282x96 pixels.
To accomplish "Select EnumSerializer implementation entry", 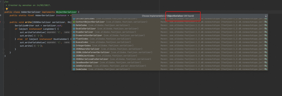I will 170,32.
